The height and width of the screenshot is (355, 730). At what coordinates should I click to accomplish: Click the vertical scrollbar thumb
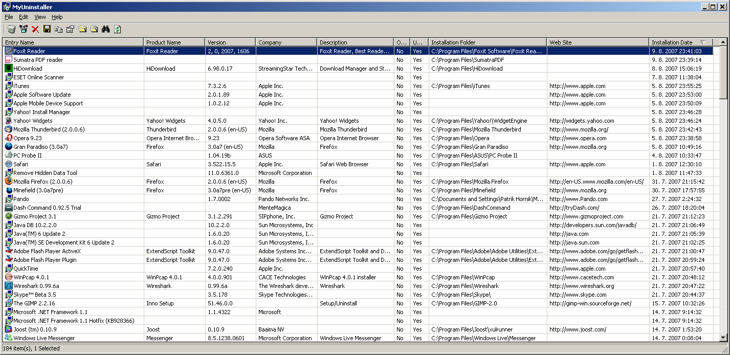click(x=723, y=72)
